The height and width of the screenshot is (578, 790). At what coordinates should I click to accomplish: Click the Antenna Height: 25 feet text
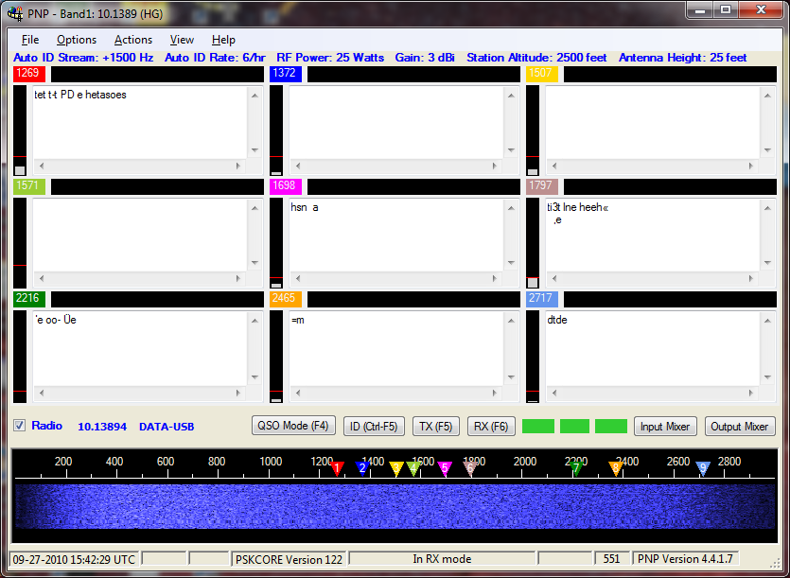[x=683, y=58]
